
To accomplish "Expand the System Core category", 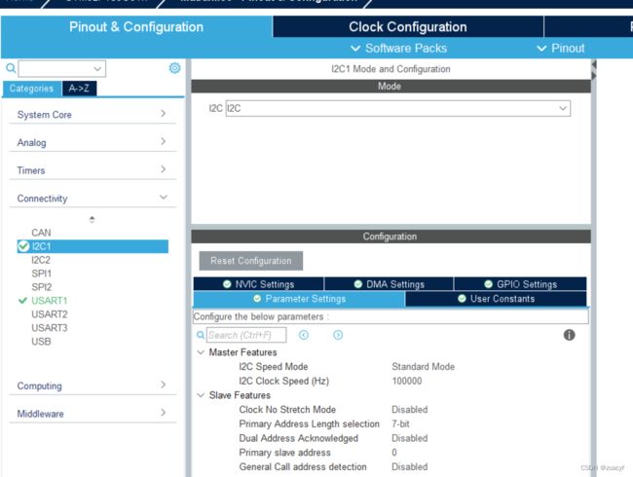I will coord(93,115).
